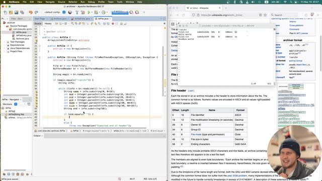Select archiver project root node
Viewport: 322px width, 181px height.
[11, 23]
